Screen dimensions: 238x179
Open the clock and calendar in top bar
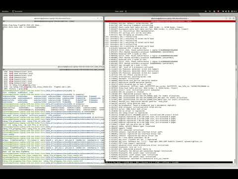tap(119, 11)
